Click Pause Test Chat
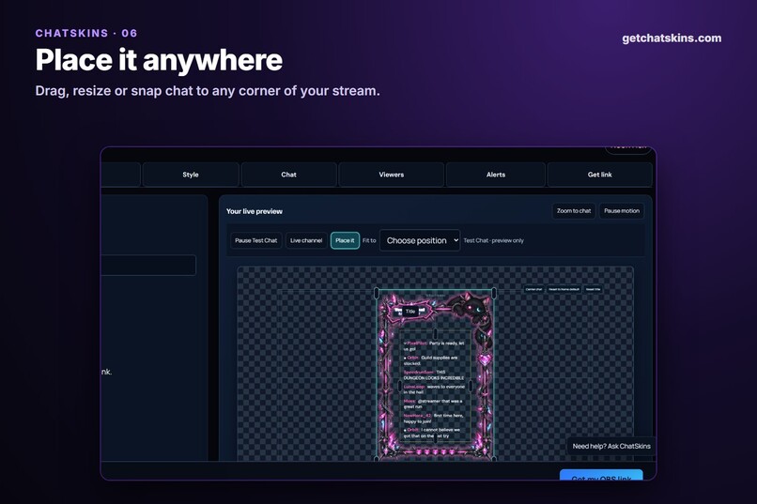 tap(255, 240)
